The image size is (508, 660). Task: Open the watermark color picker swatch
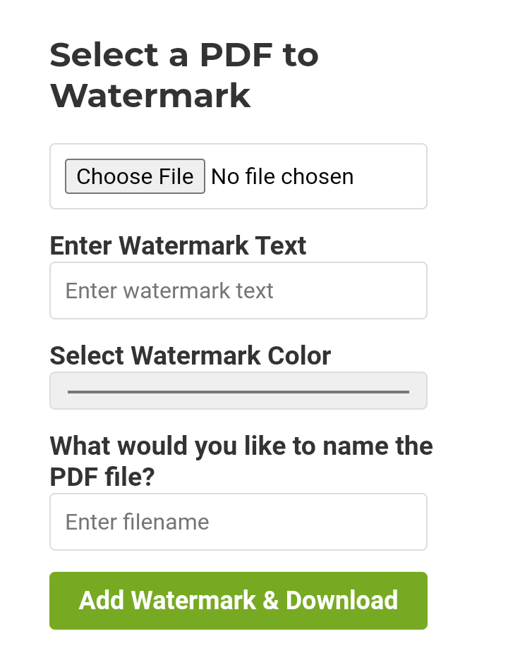pos(238,391)
